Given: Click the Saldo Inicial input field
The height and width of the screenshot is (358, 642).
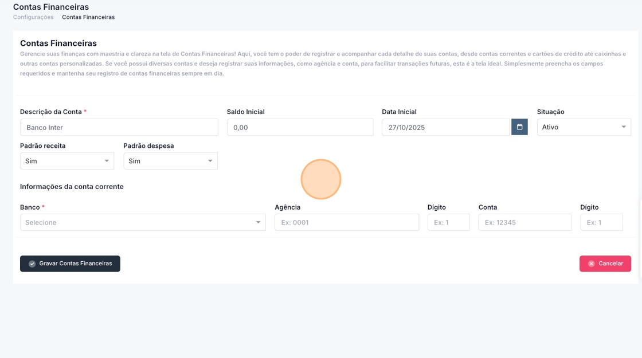Looking at the screenshot, I should 300,127.
